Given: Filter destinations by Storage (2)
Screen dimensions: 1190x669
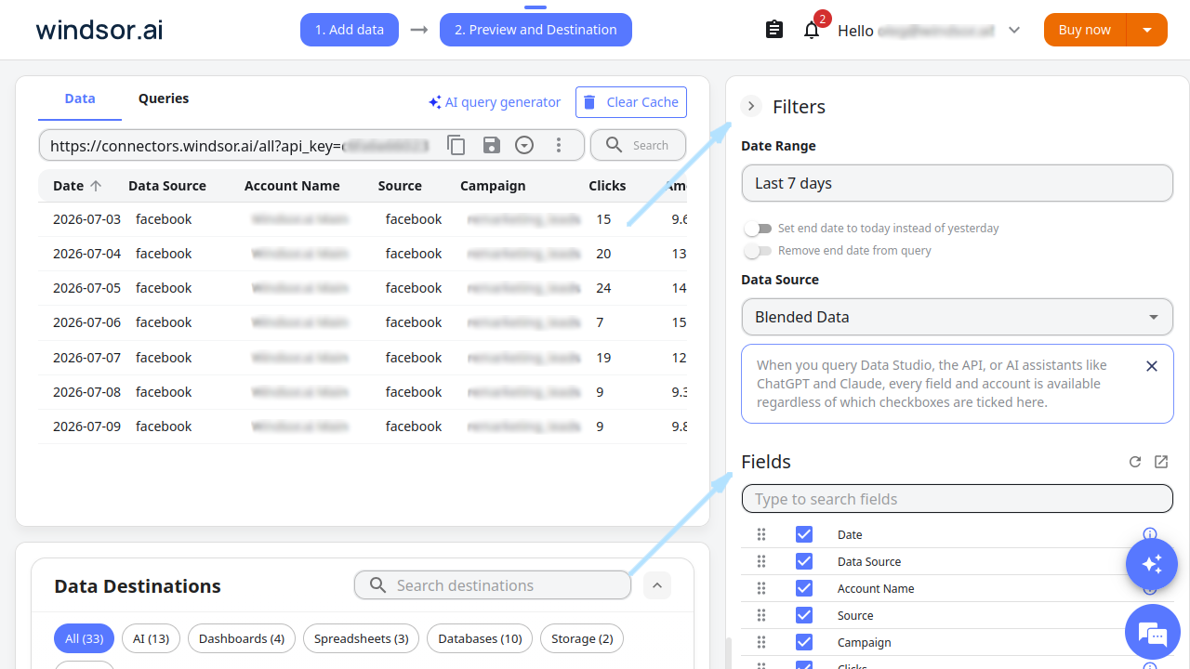Looking at the screenshot, I should 582,638.
